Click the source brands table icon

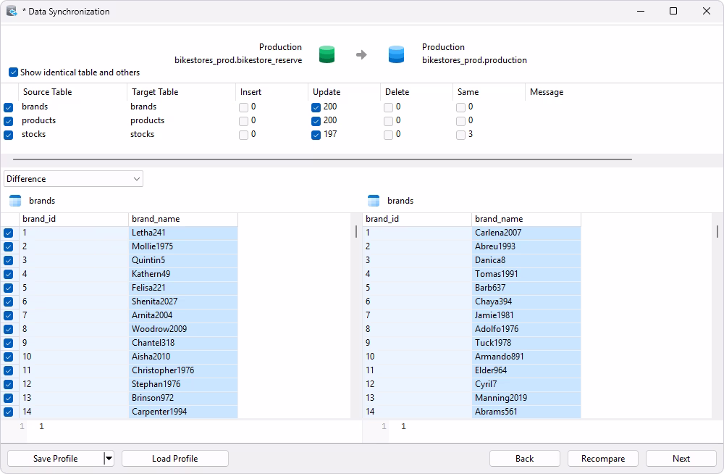15,201
